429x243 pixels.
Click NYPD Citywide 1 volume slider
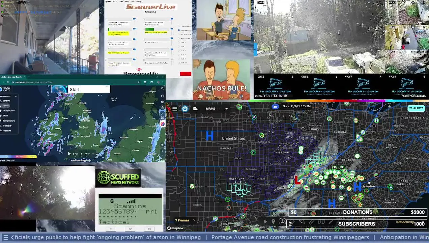(x=172, y=38)
